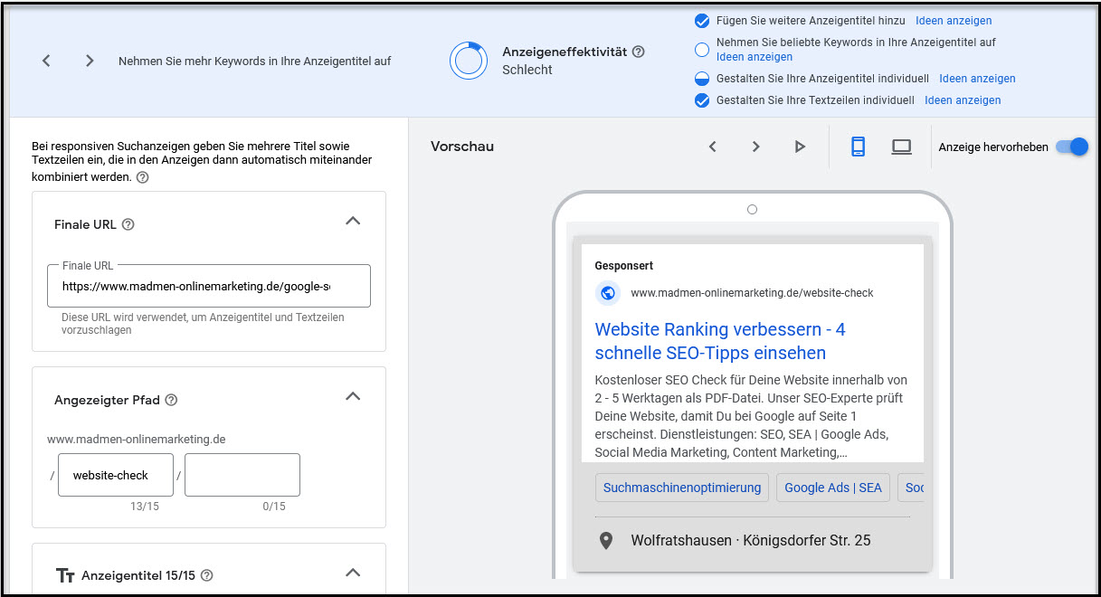
Task: Click the 'Schlecht' ad strength rating
Action: point(527,70)
